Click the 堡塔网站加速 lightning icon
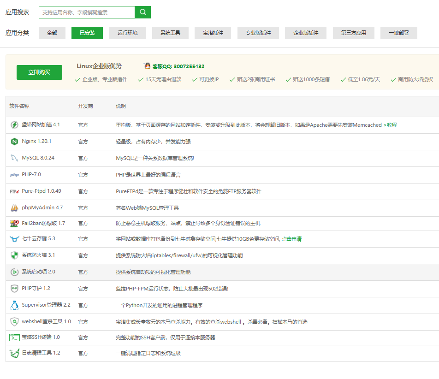439x379 pixels. (x=15, y=125)
